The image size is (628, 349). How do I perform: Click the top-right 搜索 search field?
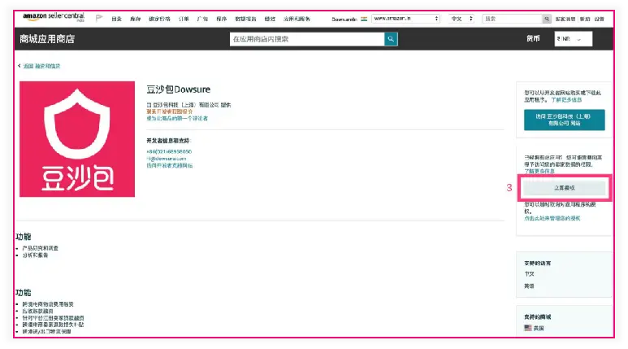click(513, 19)
